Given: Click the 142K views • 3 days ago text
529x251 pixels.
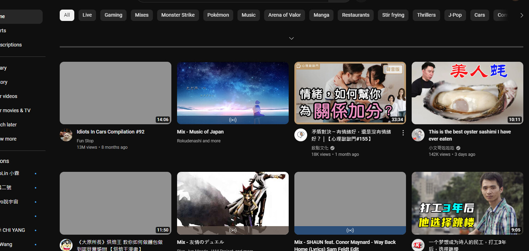Looking at the screenshot, I should click(x=452, y=154).
